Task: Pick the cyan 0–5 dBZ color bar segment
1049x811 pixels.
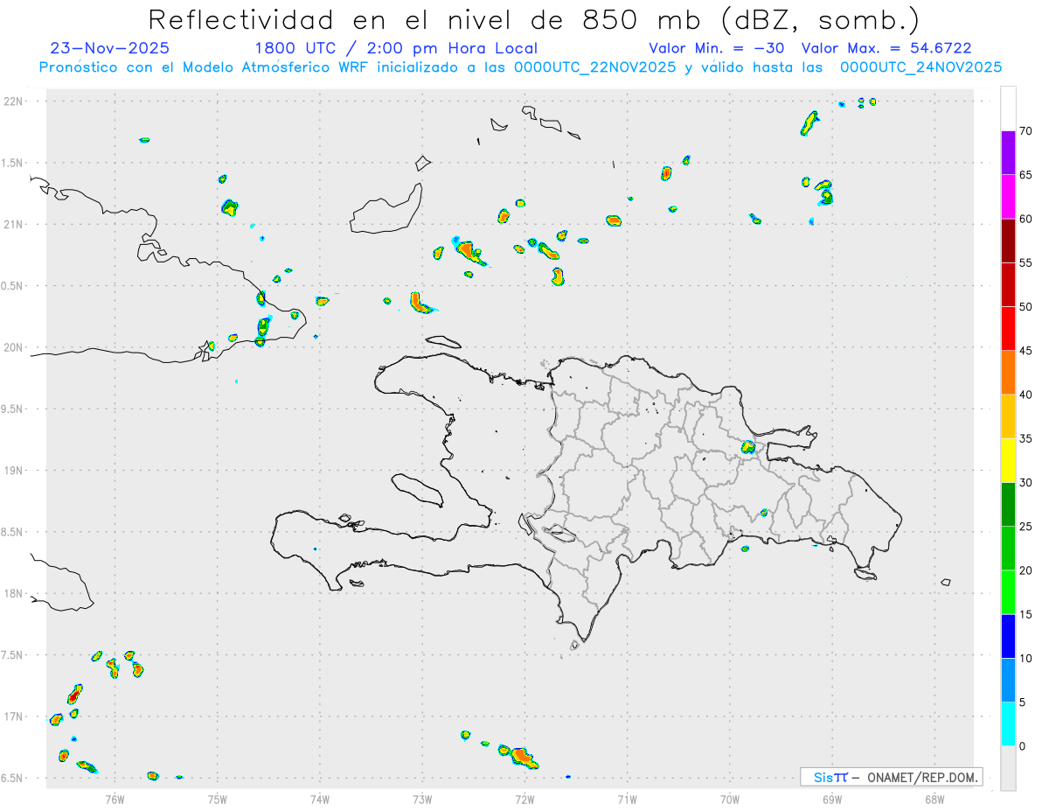Action: point(1008,724)
